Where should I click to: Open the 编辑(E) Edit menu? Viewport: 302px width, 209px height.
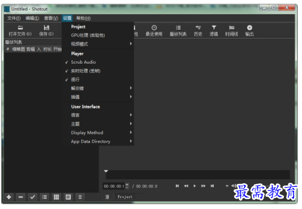tap(32, 18)
